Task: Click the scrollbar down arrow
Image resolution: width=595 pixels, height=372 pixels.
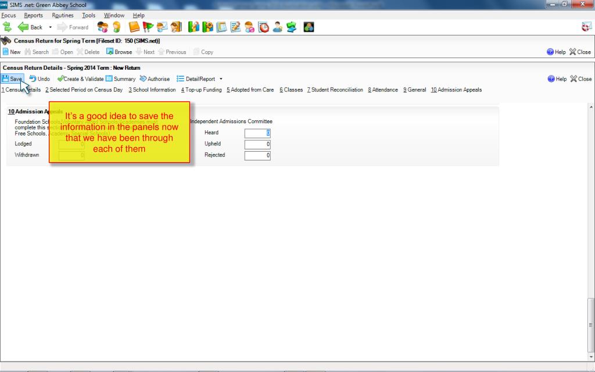Action: coord(591,357)
